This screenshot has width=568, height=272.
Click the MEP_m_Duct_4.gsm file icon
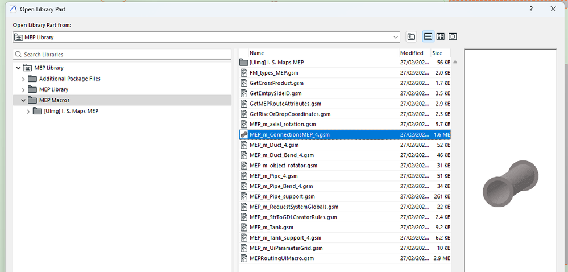point(244,145)
